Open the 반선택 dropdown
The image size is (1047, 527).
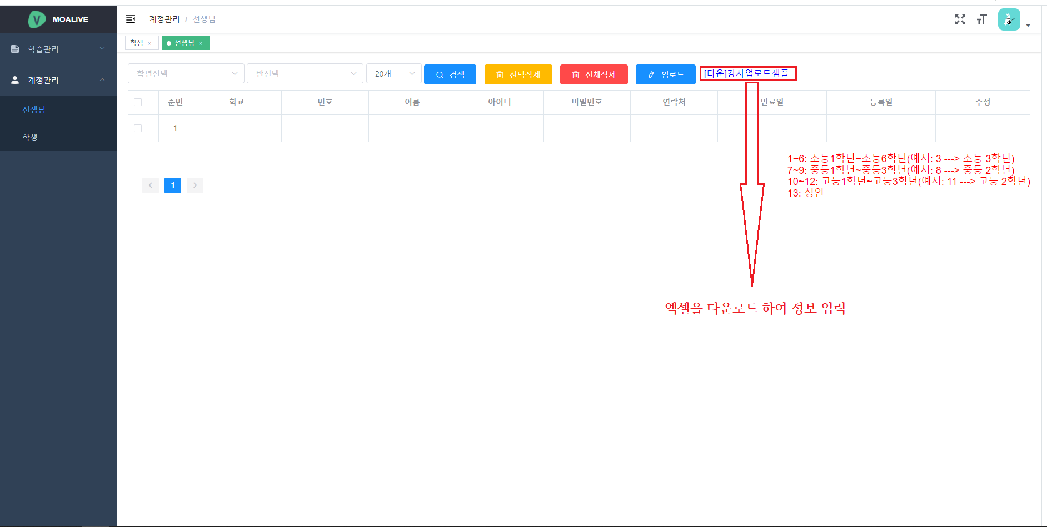point(305,73)
